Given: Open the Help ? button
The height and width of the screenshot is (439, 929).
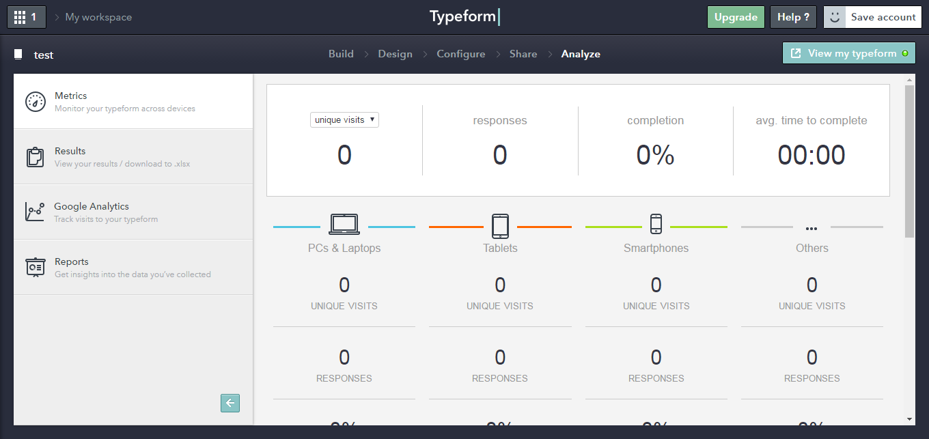Looking at the screenshot, I should click(793, 17).
